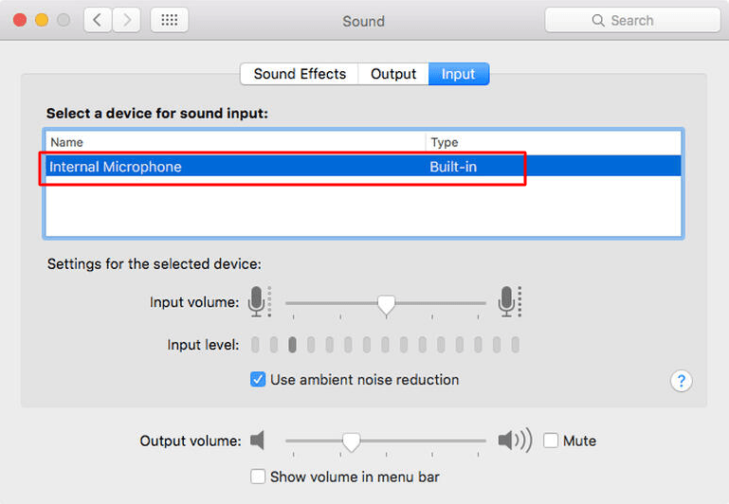Click the Name column header

coord(235,142)
